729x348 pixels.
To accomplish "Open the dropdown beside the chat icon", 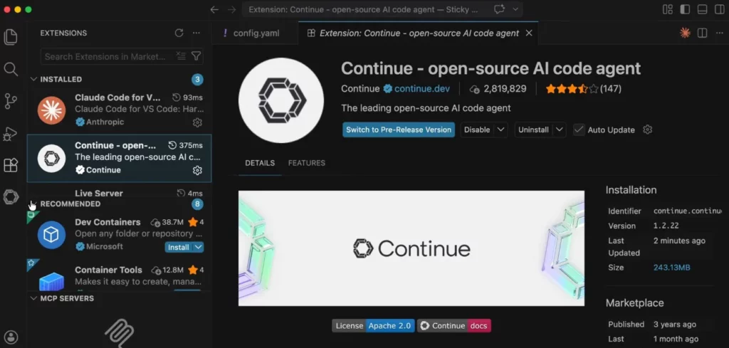I will (x=515, y=9).
